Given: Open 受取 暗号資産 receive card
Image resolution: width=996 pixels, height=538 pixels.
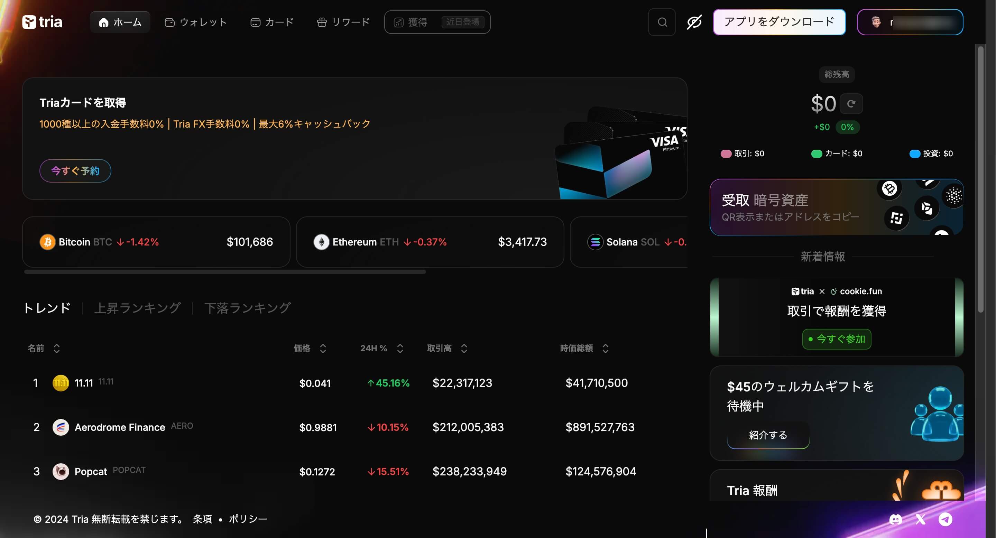Looking at the screenshot, I should tap(836, 207).
